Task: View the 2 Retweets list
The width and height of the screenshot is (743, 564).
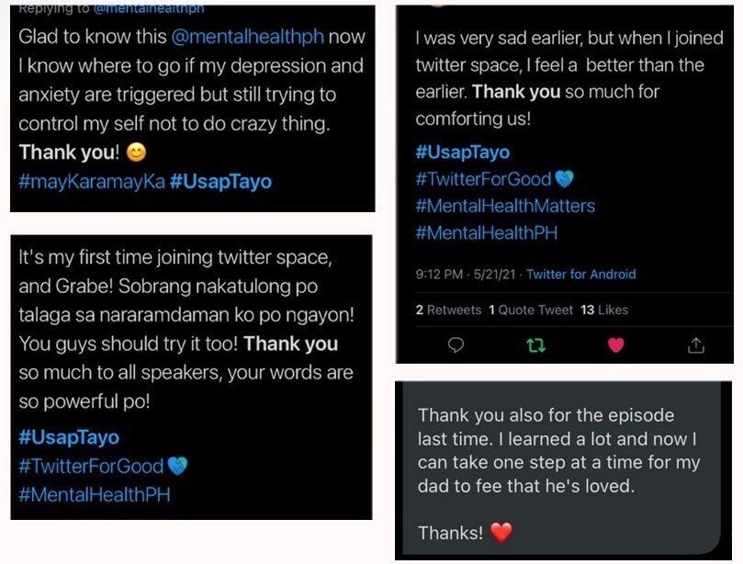Action: 448,310
